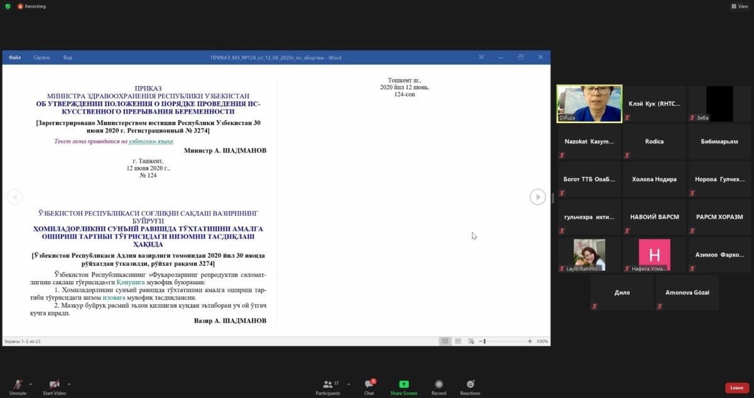Image resolution: width=754 pixels, height=398 pixels.
Task: Click the zoom in plus icon
Action: [x=530, y=341]
